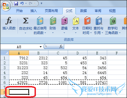Screen dimensions: 127x98
Task: Select row 6 header
Action: click(5, 82)
